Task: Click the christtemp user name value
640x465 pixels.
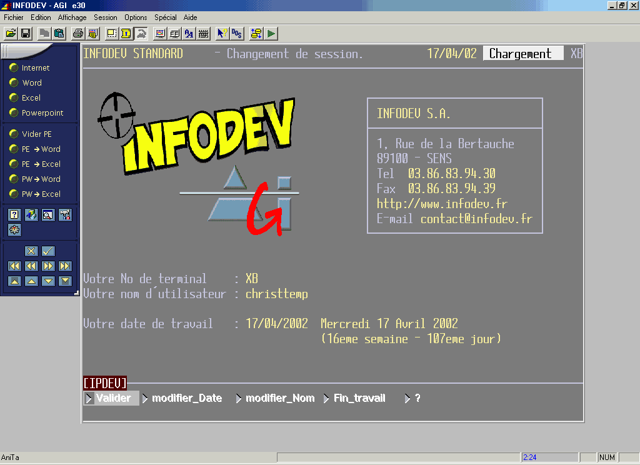Action: click(x=277, y=294)
